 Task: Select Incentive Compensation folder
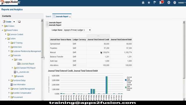click(22, 93)
